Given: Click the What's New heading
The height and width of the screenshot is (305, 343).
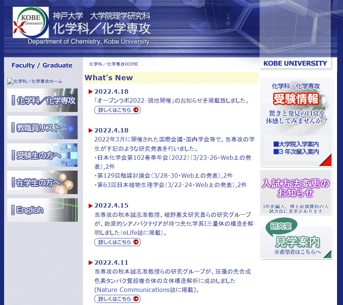Looking at the screenshot, I should (109, 78).
